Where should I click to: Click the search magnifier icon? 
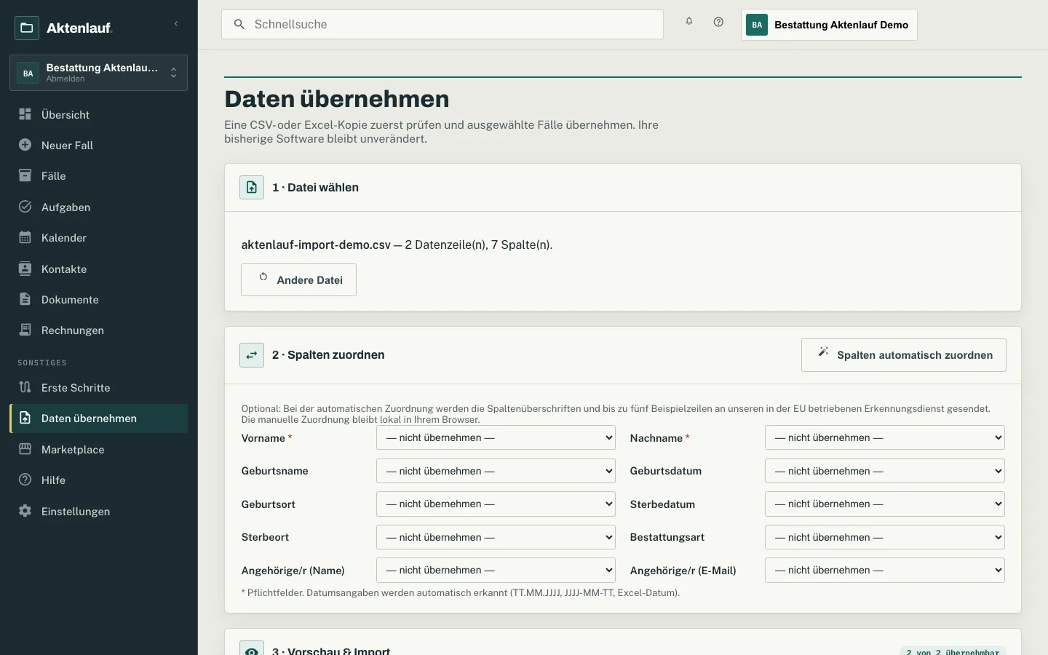tap(239, 24)
